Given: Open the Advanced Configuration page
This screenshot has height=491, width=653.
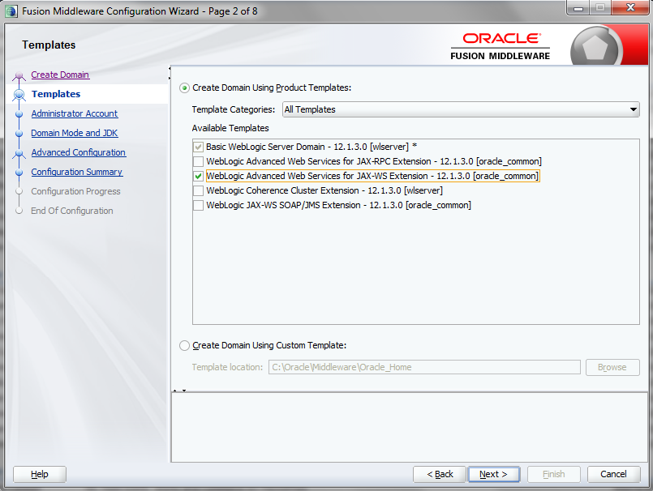Looking at the screenshot, I should tap(78, 152).
